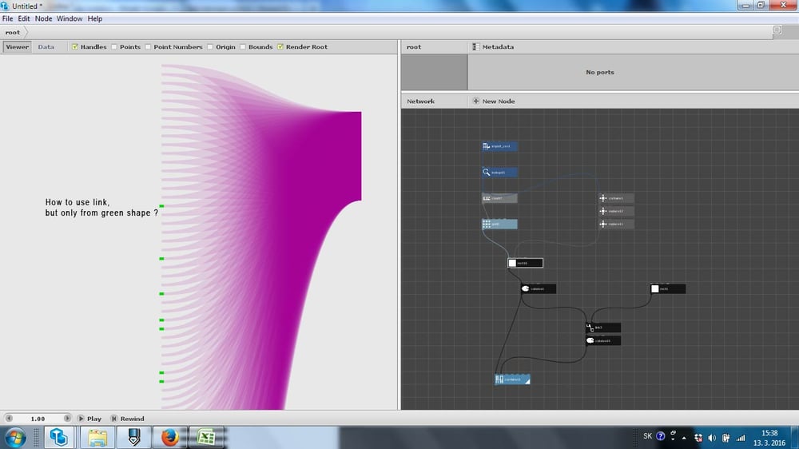Viewport: 799px width, 449px height.
Task: Click the Rewind button
Action: pos(127,419)
